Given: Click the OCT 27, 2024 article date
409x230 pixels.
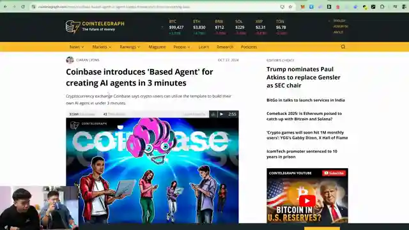Looking at the screenshot, I should (228, 60).
